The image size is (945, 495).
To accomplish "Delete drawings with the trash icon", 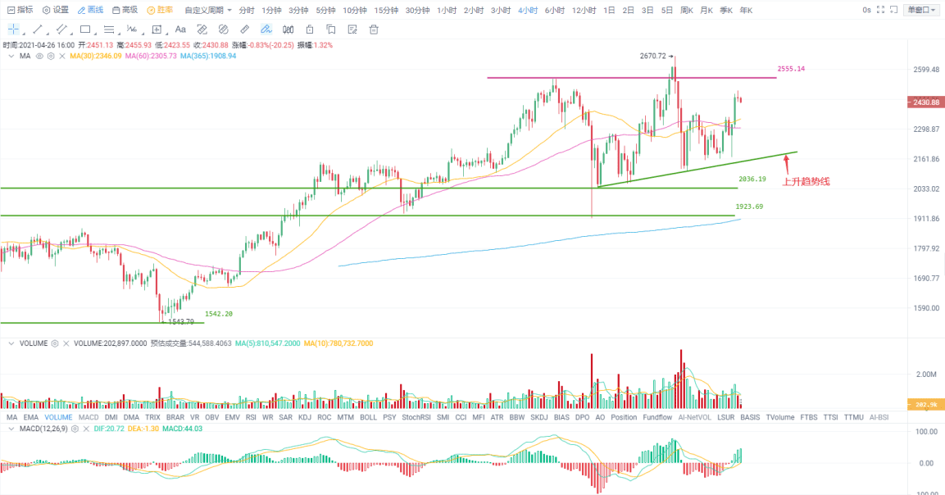I will [374, 29].
